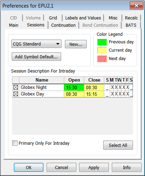The width and height of the screenshot is (145, 176).
Task: Click the green Previous day color swatch
Action: pyautogui.click(x=102, y=42)
